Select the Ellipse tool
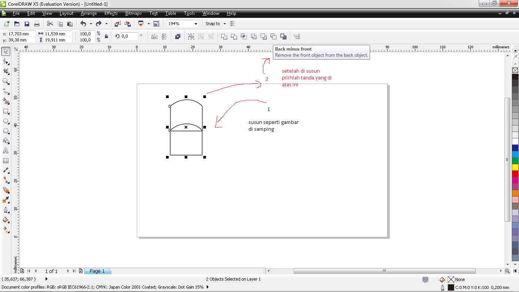 coord(6,121)
